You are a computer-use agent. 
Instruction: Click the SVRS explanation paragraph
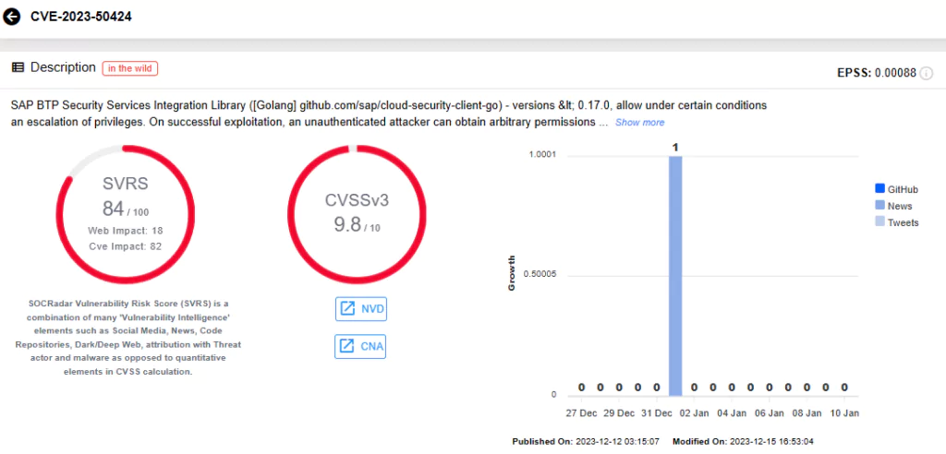[127, 338]
